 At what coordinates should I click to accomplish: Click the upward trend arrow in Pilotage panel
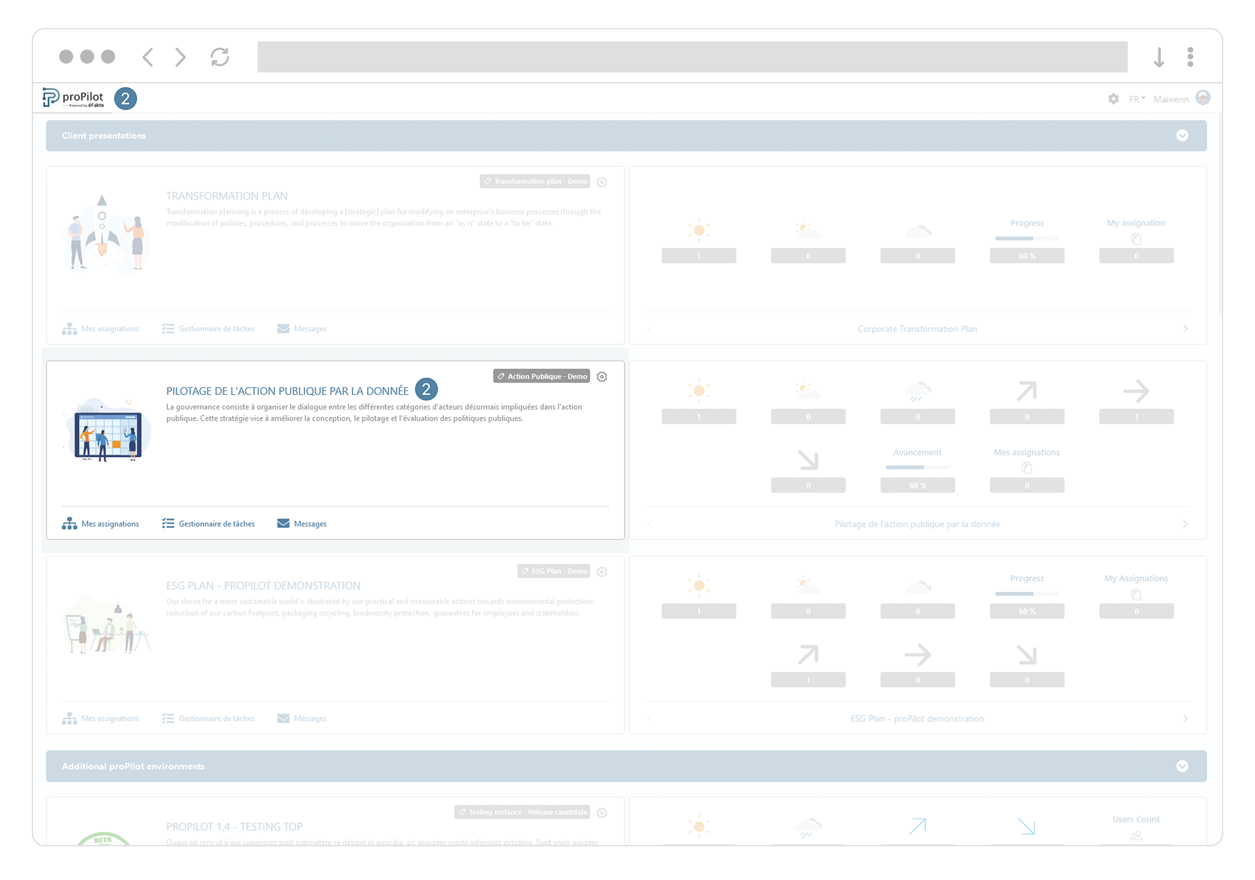click(1026, 391)
